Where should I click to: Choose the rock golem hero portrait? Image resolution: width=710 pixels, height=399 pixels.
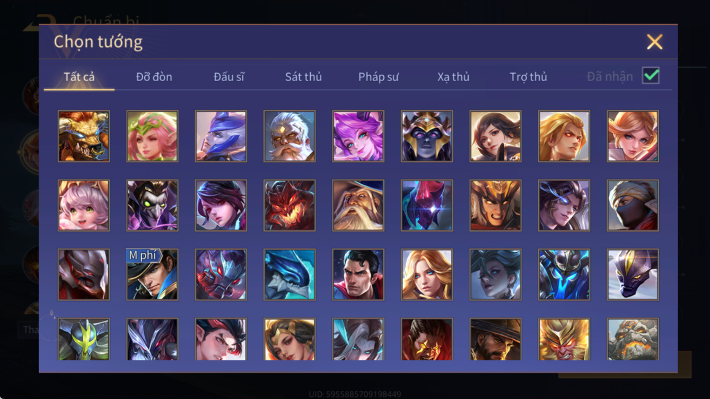[x=633, y=339]
